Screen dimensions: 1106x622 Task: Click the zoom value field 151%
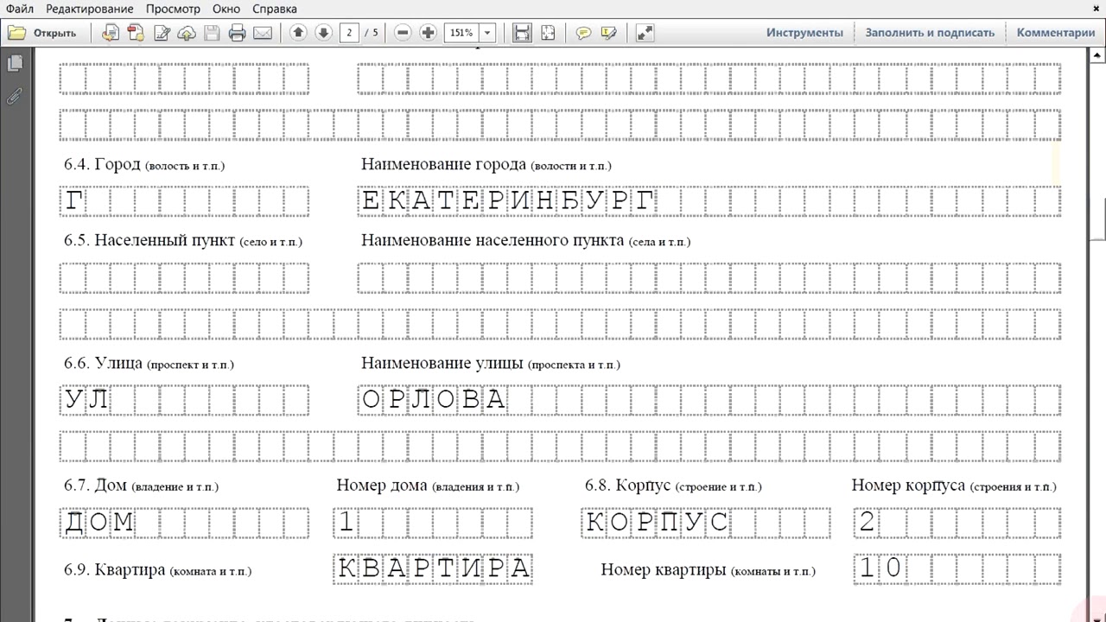[x=461, y=33]
